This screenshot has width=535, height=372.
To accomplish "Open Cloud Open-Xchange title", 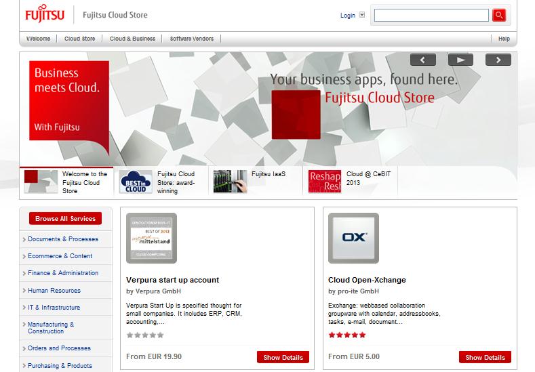I will (367, 280).
